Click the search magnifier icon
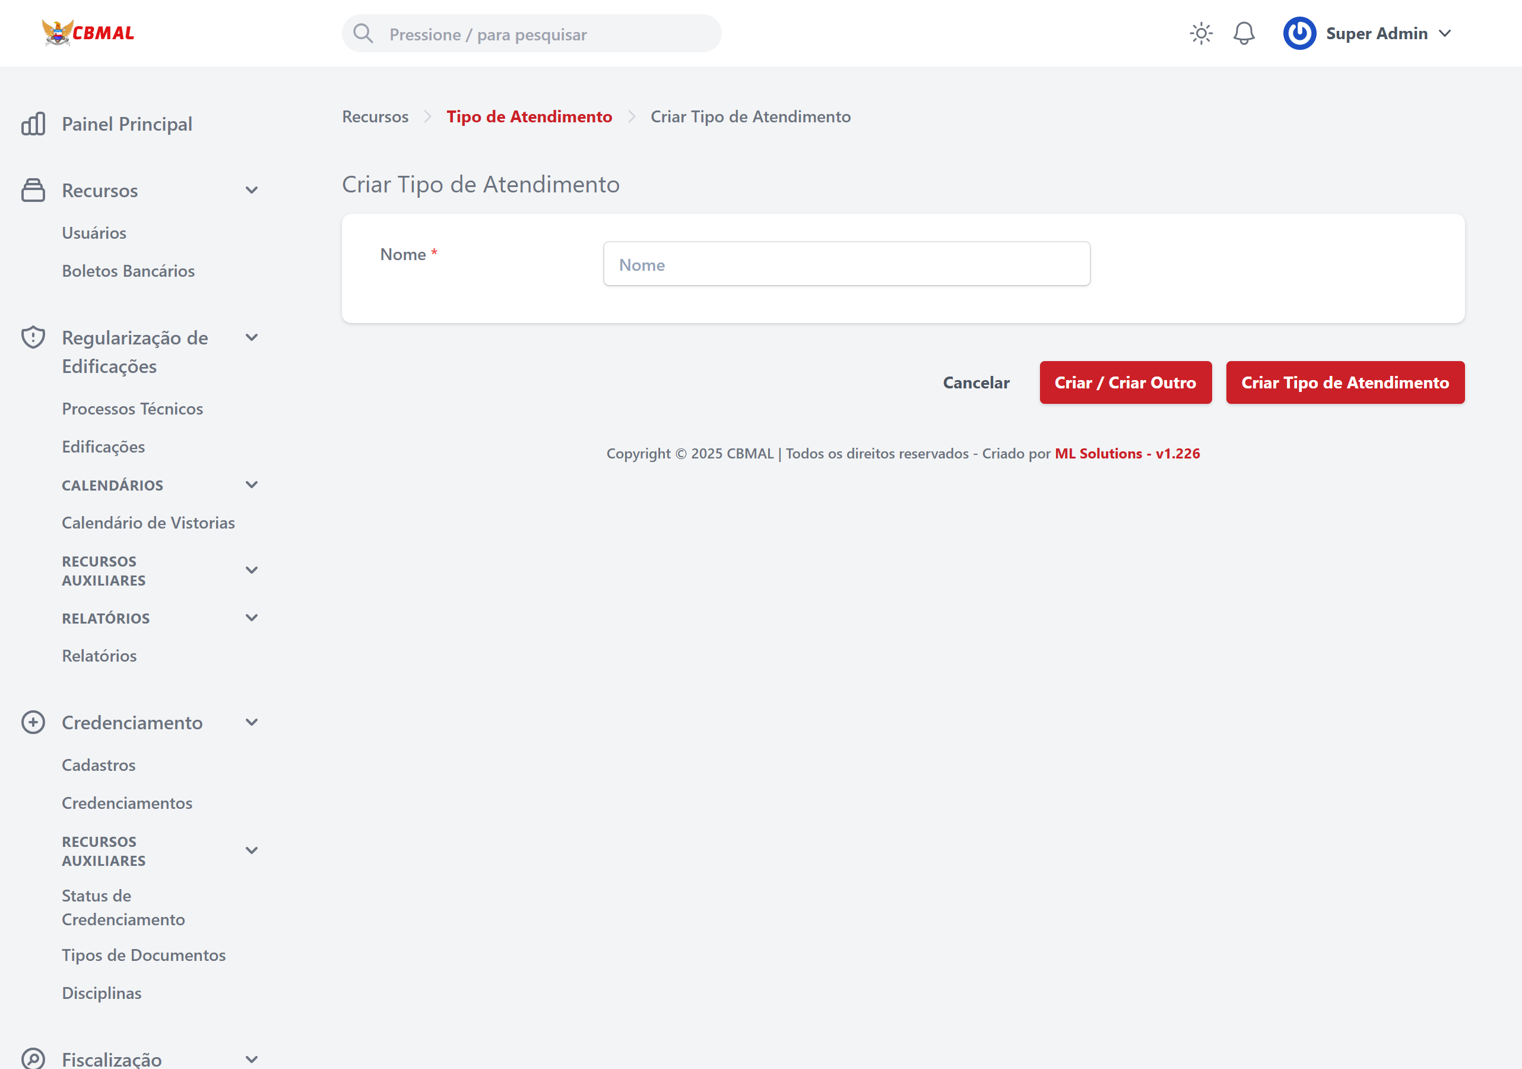1522x1069 pixels. click(363, 33)
